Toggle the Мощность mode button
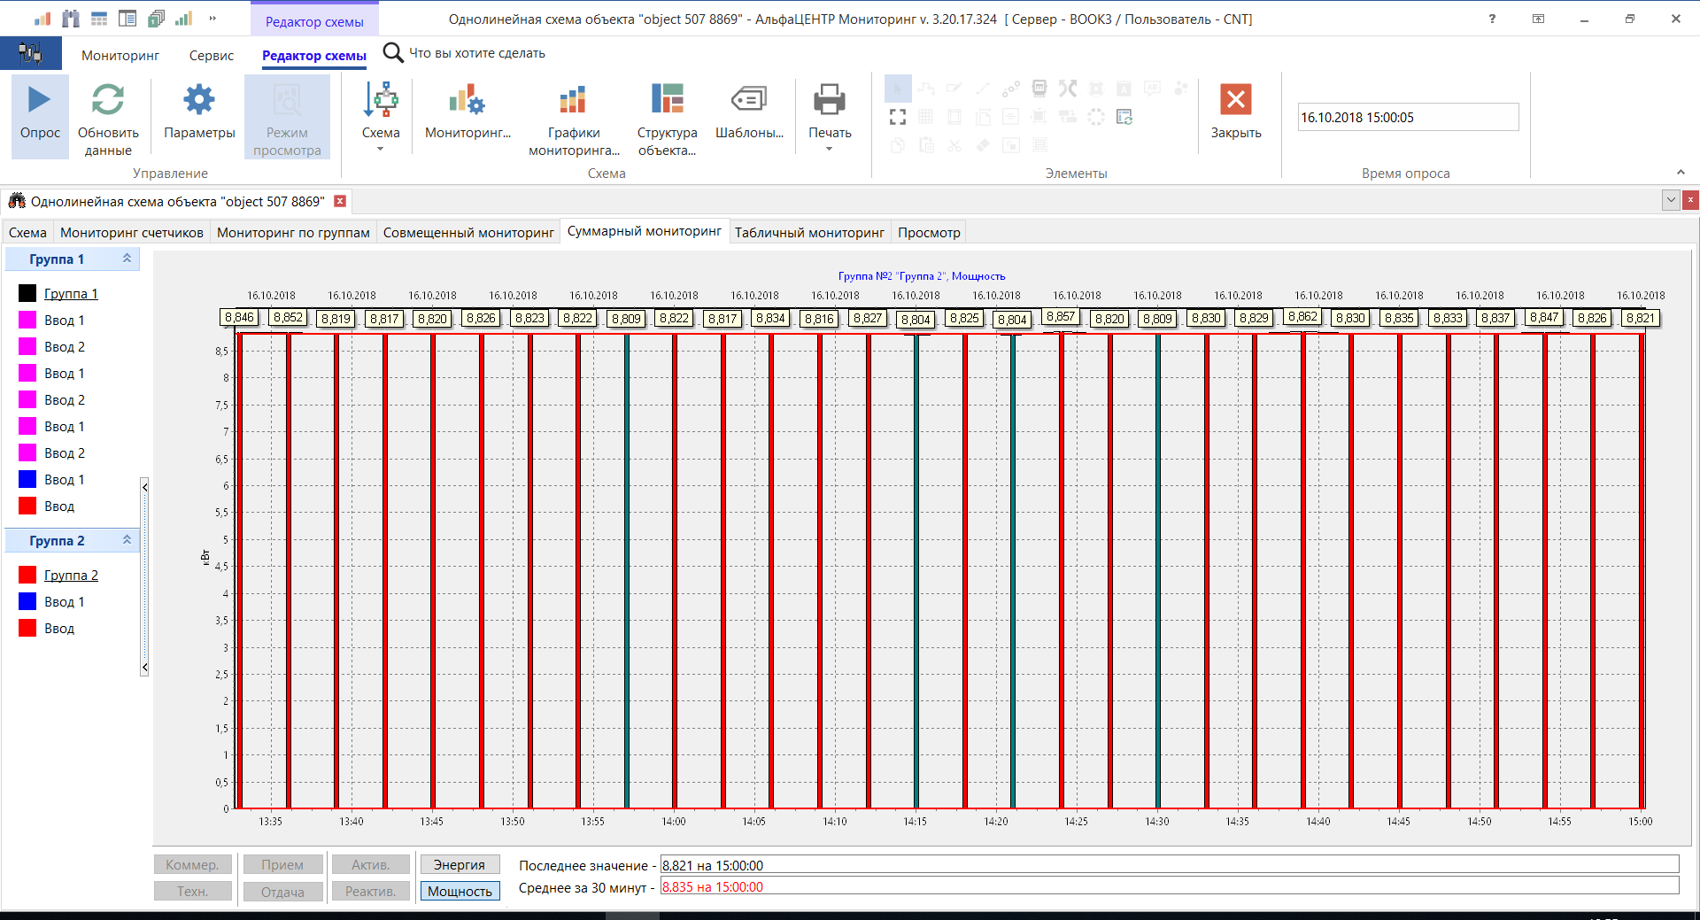This screenshot has height=920, width=1700. (x=460, y=892)
